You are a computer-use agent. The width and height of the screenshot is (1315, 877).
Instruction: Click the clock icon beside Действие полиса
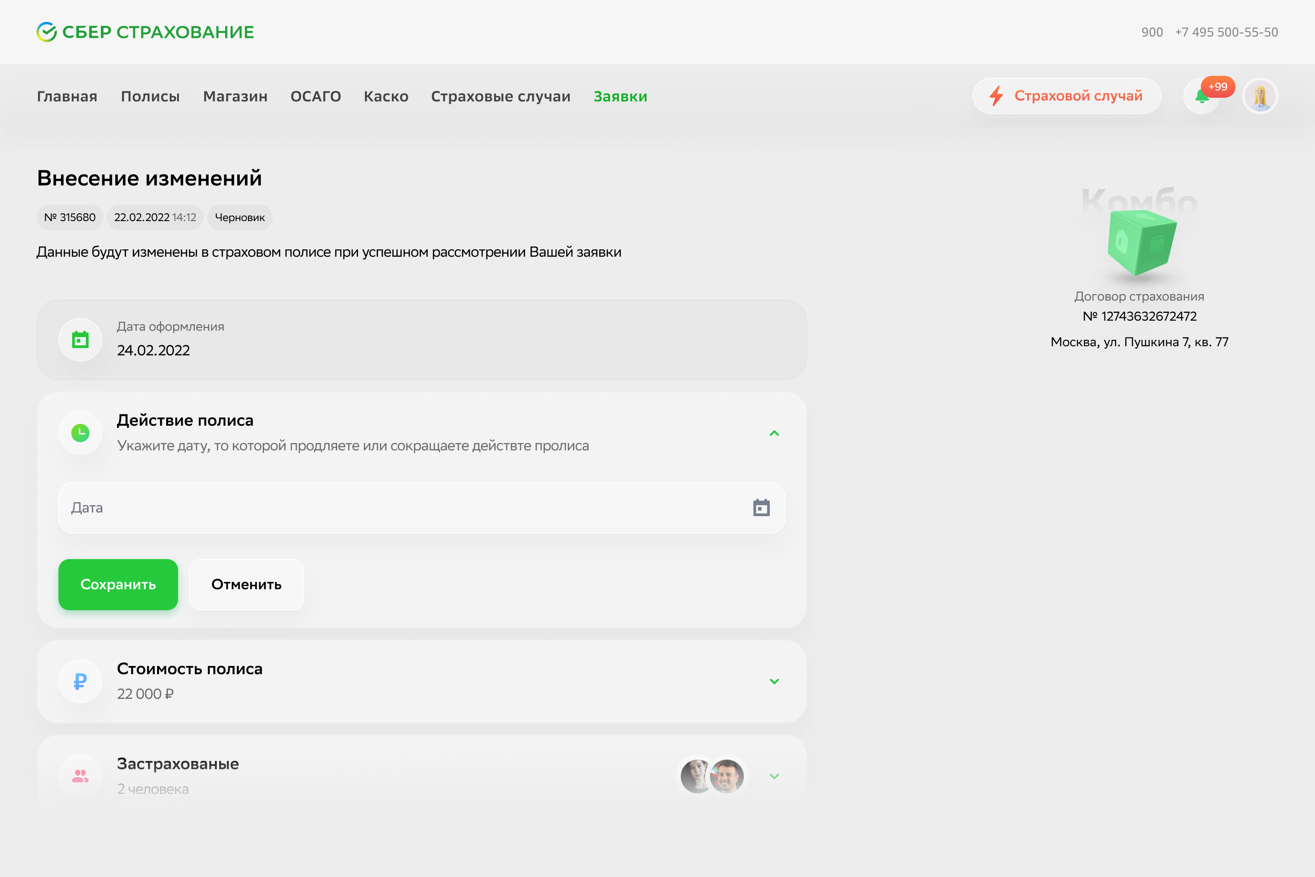[x=80, y=433]
